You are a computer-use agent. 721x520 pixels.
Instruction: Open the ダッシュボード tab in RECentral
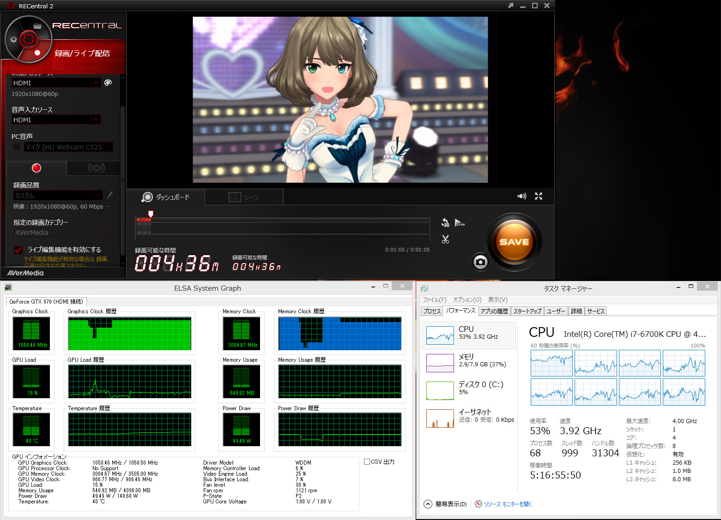point(166,197)
